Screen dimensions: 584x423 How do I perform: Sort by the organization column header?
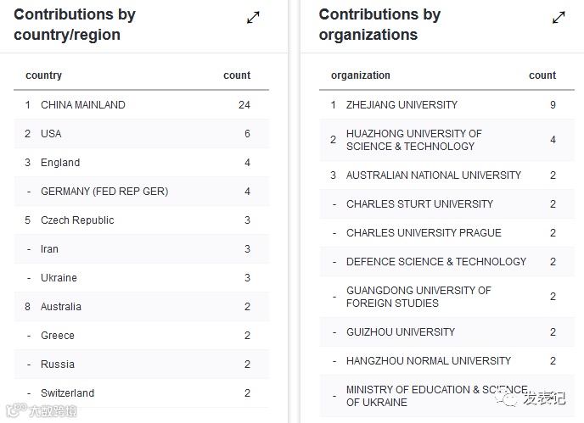[x=361, y=75]
